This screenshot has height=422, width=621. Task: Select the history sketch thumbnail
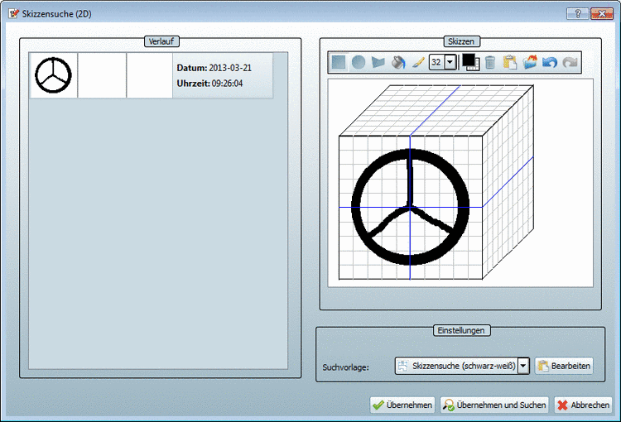(x=54, y=75)
